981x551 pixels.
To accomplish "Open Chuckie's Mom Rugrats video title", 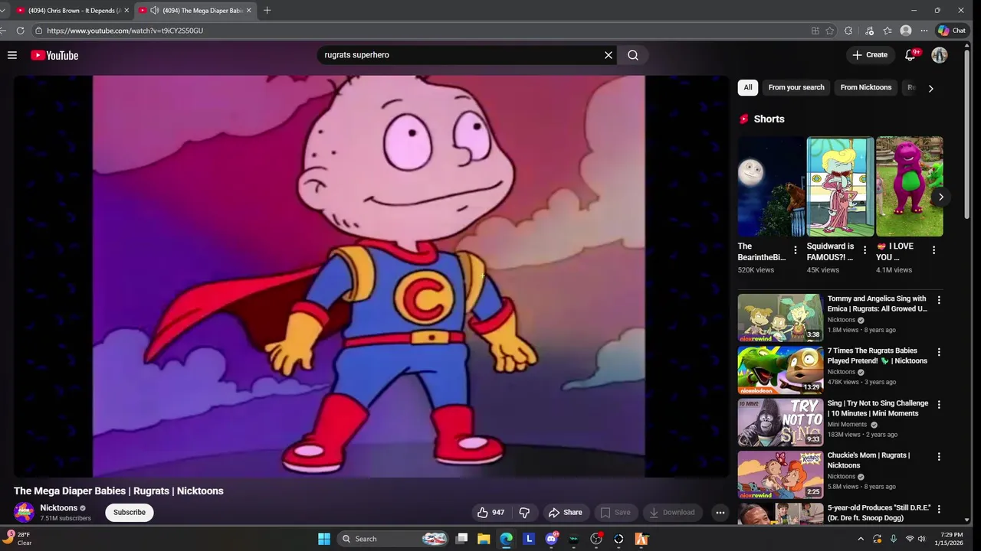I will 868,460.
